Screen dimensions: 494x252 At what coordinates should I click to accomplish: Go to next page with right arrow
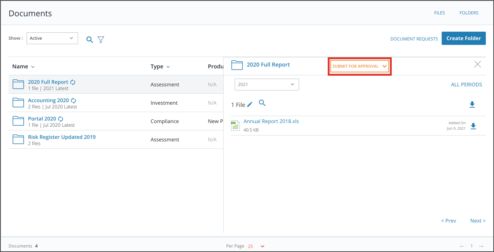pos(481,246)
